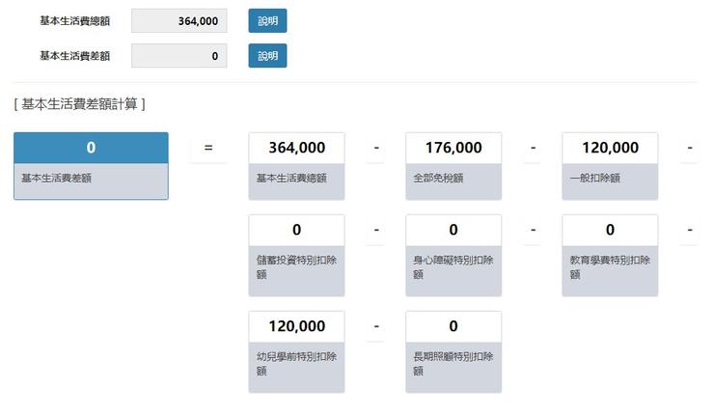The image size is (714, 417).
Task: Click the 基本生活費總額 input field at top
Action: point(178,20)
